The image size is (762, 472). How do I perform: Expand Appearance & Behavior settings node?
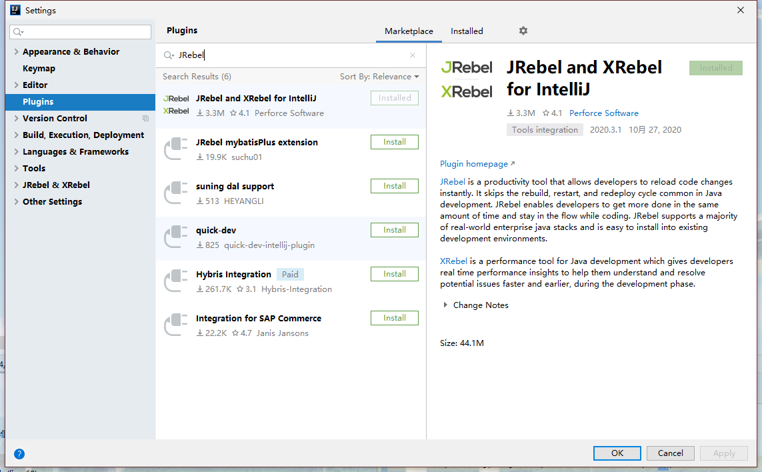point(17,52)
